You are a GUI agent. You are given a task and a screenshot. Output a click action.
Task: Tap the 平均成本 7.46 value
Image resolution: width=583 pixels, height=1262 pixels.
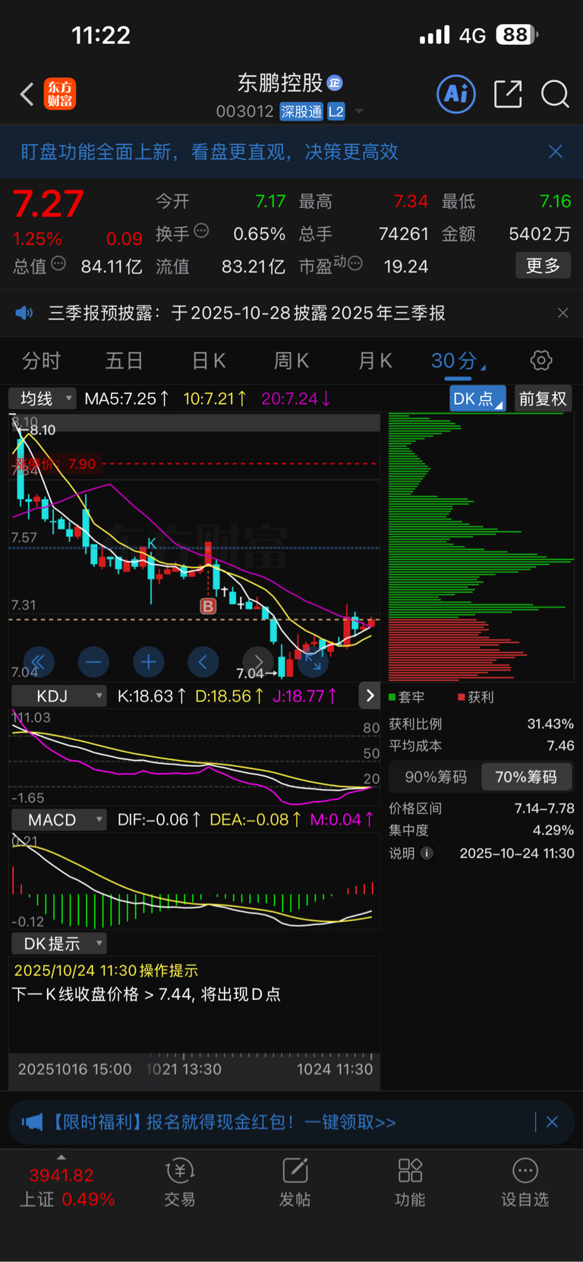tap(560, 746)
